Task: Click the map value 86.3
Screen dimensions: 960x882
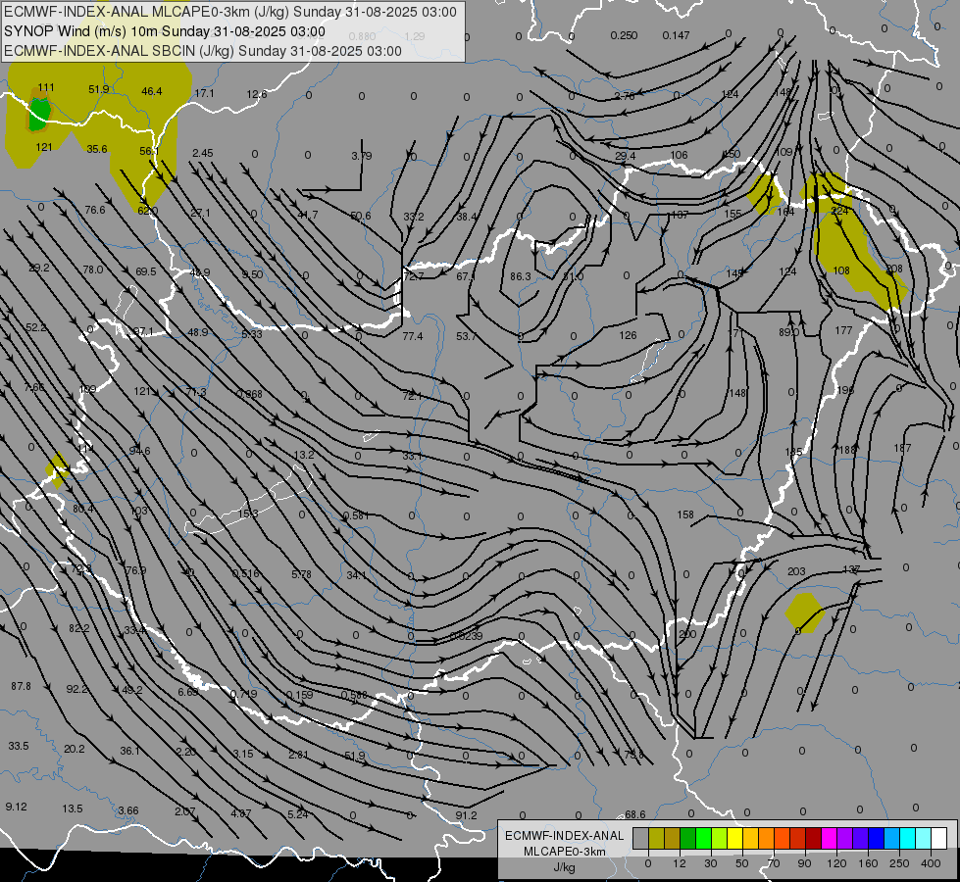Action: [521, 276]
